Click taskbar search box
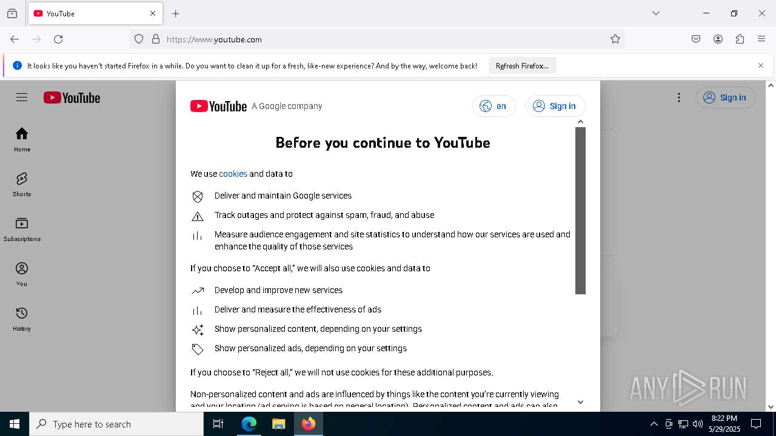The width and height of the screenshot is (776, 436). [116, 424]
